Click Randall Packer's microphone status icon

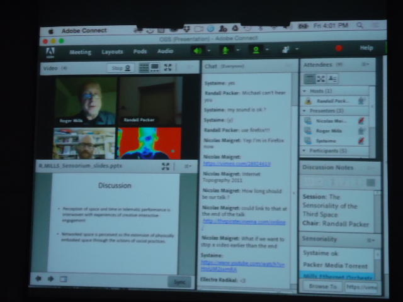[x=361, y=101]
